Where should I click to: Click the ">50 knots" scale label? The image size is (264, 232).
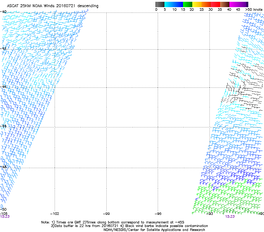point(254,10)
